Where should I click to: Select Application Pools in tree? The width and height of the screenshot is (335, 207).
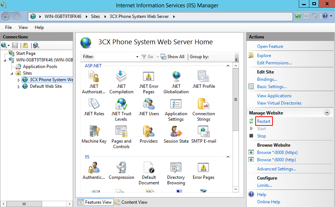pos(40,67)
